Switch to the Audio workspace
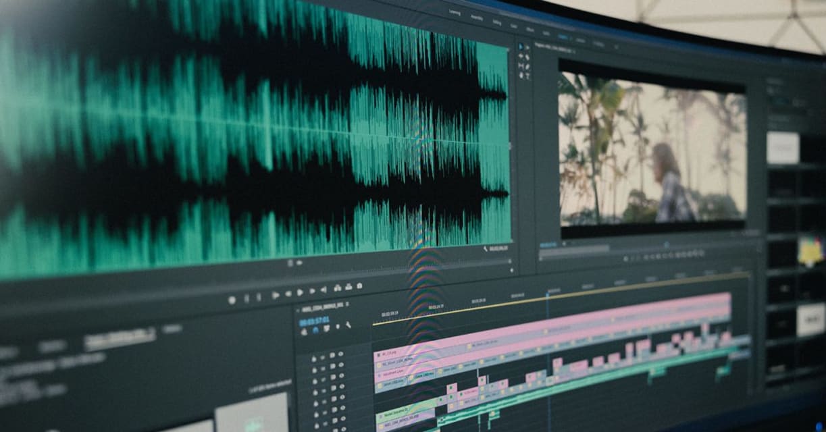The height and width of the screenshot is (432, 826). [546, 33]
